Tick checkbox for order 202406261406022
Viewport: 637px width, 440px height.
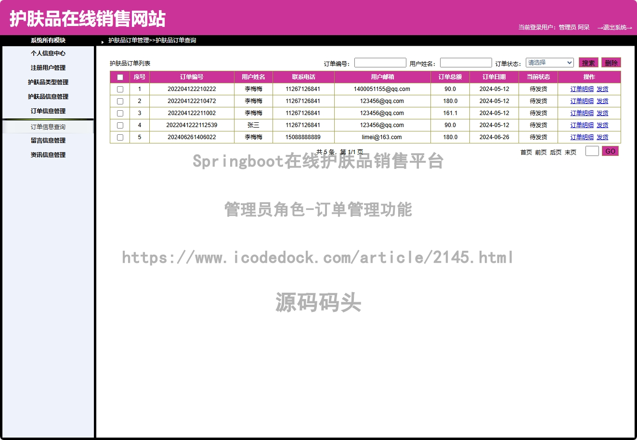[x=120, y=137]
